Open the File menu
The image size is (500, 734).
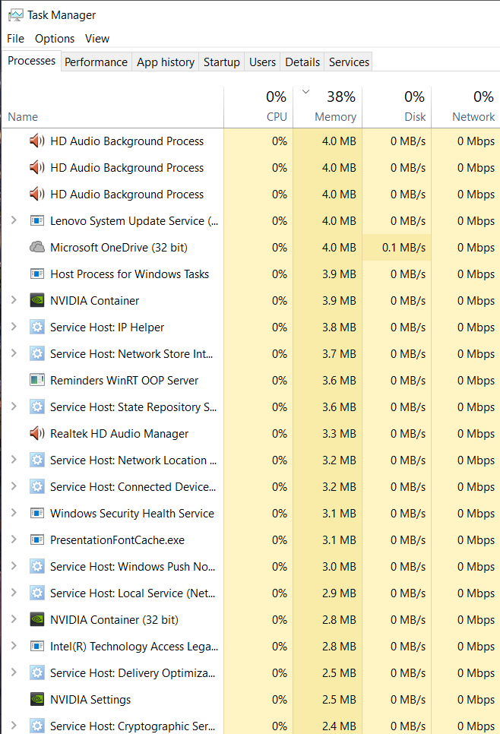point(15,39)
